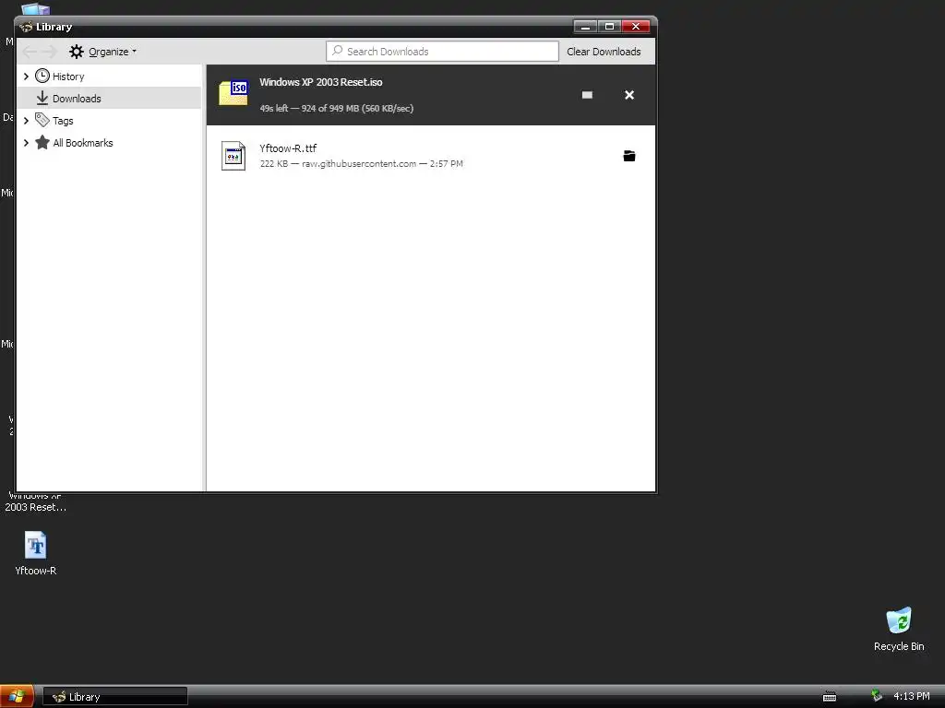Screen dimensions: 945x708
Task: Open containing folder for Yftoow-R.ttf
Action: point(629,156)
